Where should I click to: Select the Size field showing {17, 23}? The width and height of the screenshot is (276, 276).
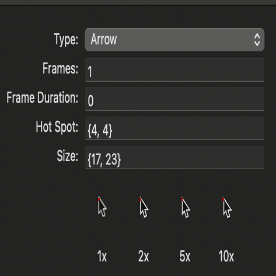pos(174,158)
